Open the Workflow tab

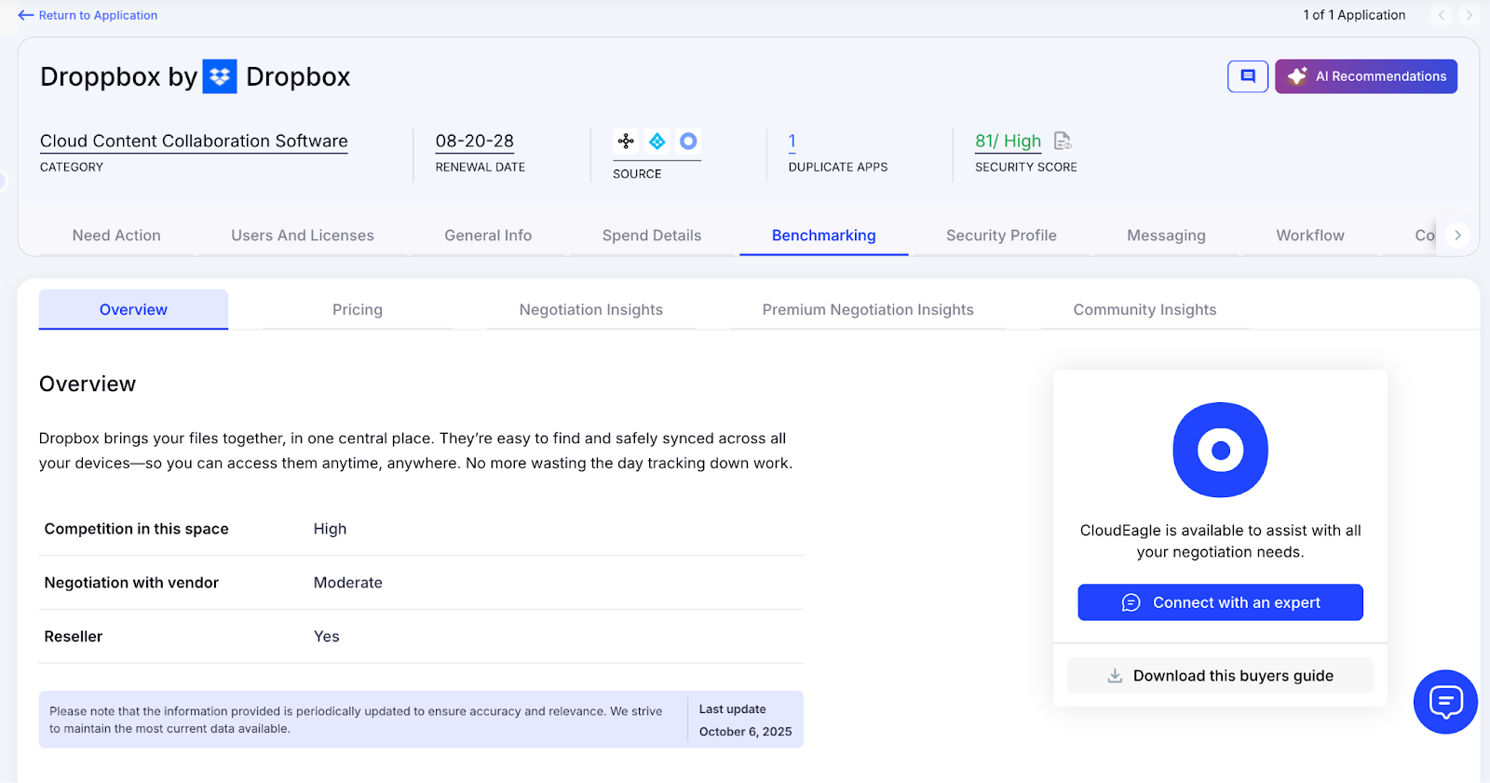coord(1310,236)
